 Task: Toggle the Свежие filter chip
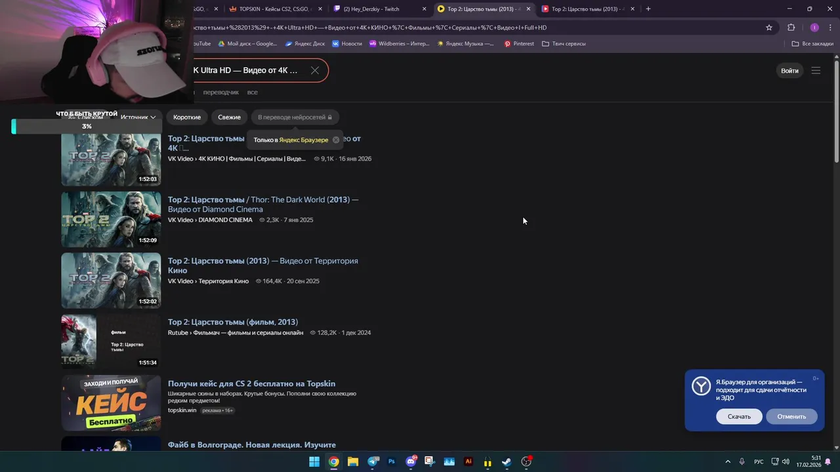coord(229,117)
